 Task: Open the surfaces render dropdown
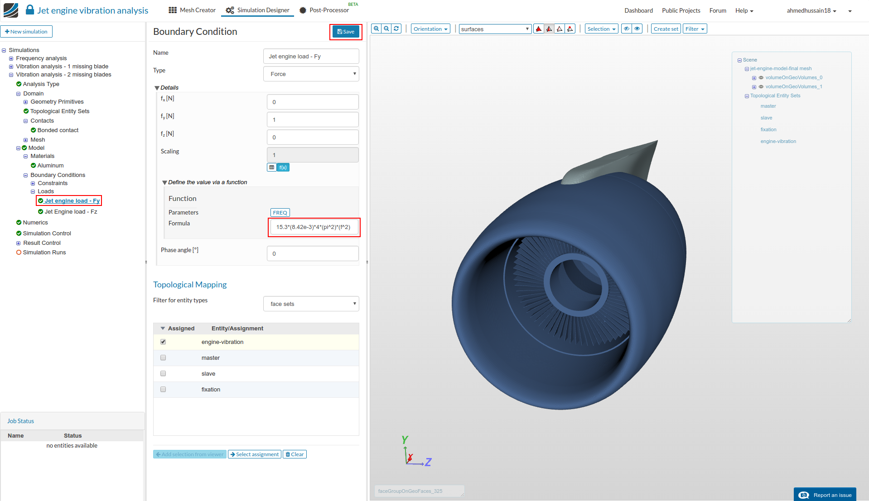point(495,29)
